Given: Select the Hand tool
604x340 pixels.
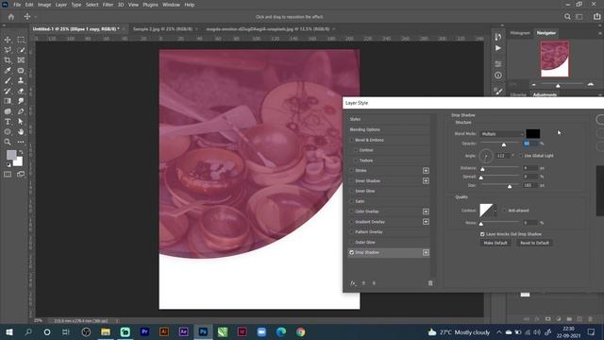Looking at the screenshot, I should (x=21, y=132).
